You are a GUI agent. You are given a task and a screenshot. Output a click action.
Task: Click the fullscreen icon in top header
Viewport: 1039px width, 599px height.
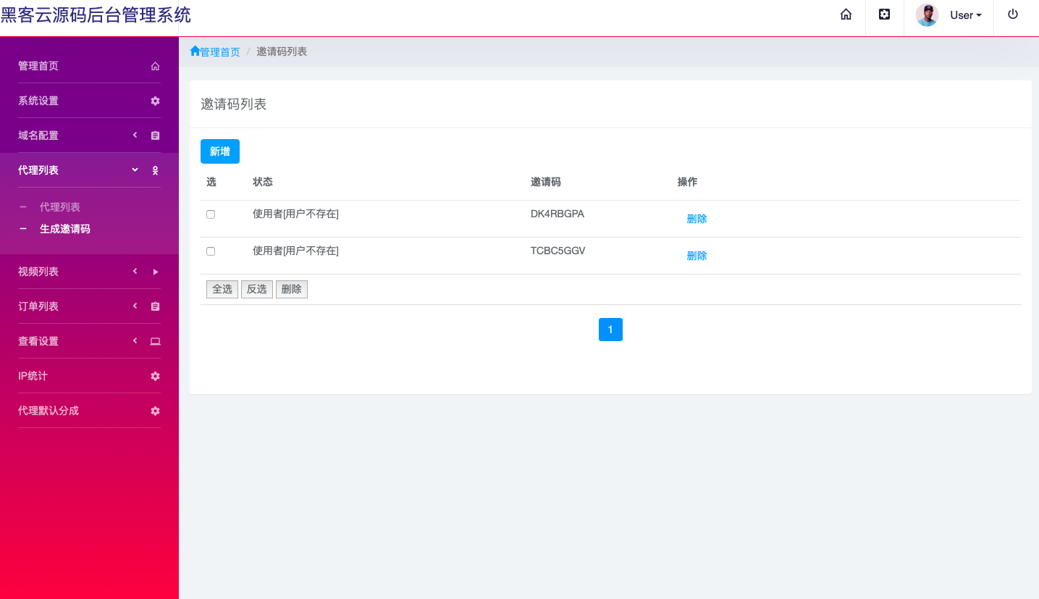(884, 14)
